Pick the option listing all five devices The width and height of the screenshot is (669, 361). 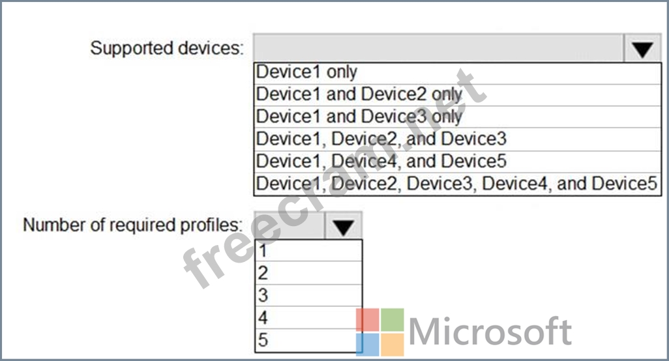457,184
